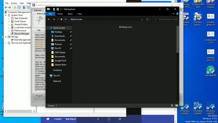The width and height of the screenshot is (218, 123).
Task: Select Network in navigation pane
Action: click(57, 81)
